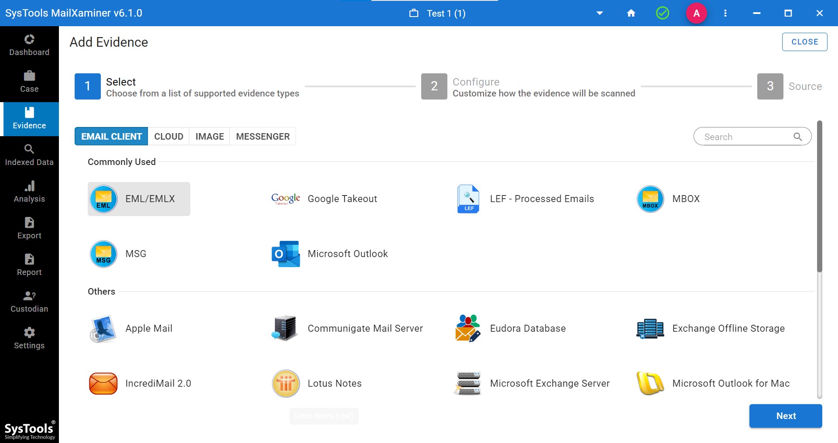Screen dimensions: 838x443
Task: Click step 2 Configure in wizard
Action: point(528,86)
